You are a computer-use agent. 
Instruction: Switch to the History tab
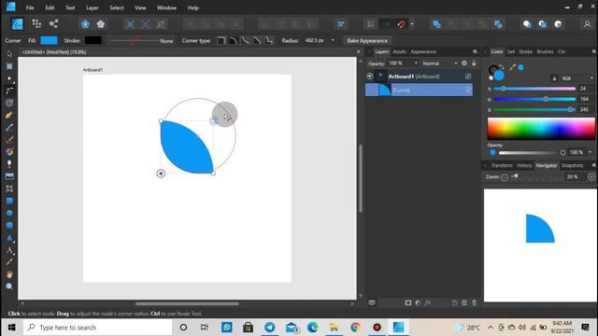pyautogui.click(x=524, y=165)
